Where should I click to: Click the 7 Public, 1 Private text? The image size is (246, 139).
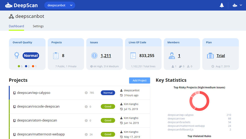coord(66,66)
